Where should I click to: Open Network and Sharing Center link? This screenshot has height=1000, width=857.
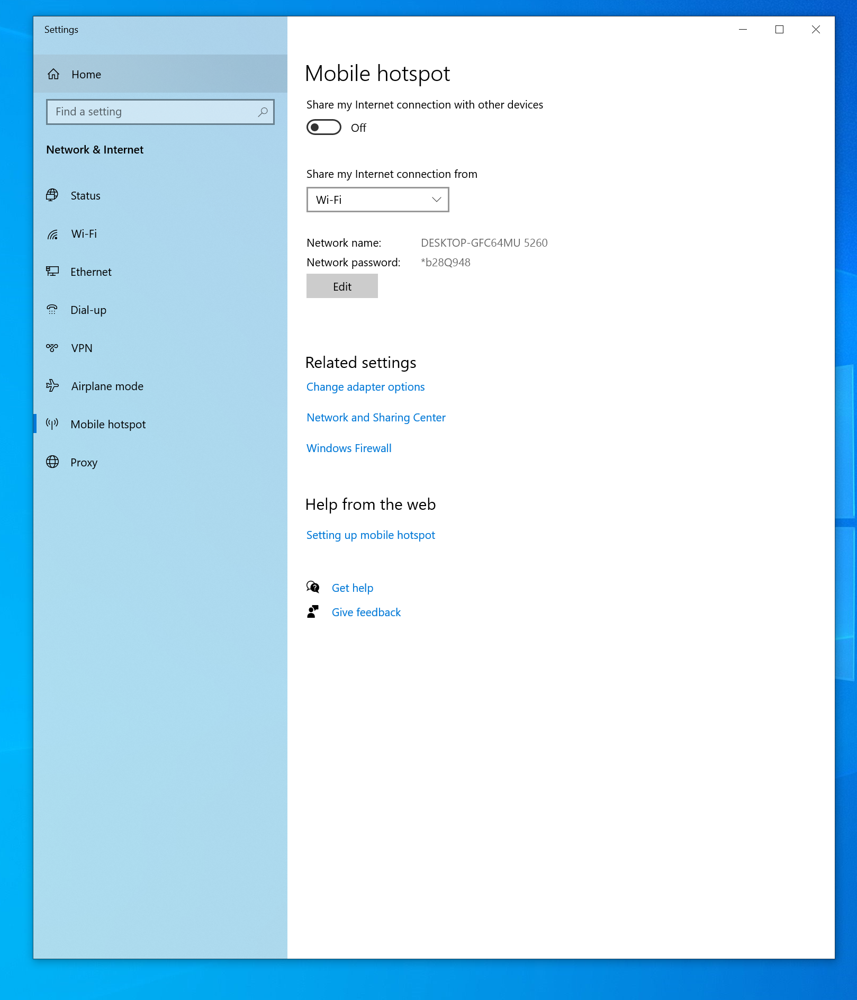click(376, 418)
